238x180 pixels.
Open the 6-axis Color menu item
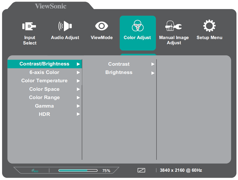(44, 72)
